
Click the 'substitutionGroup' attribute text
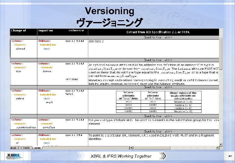[26, 127]
